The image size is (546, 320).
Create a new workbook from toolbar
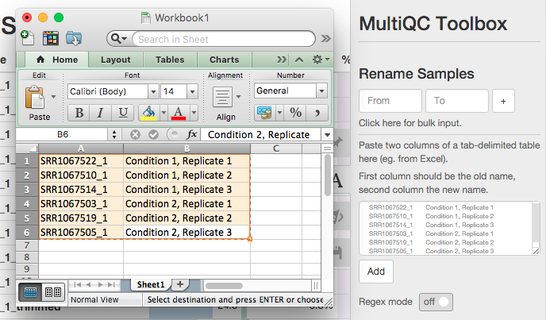[x=28, y=37]
